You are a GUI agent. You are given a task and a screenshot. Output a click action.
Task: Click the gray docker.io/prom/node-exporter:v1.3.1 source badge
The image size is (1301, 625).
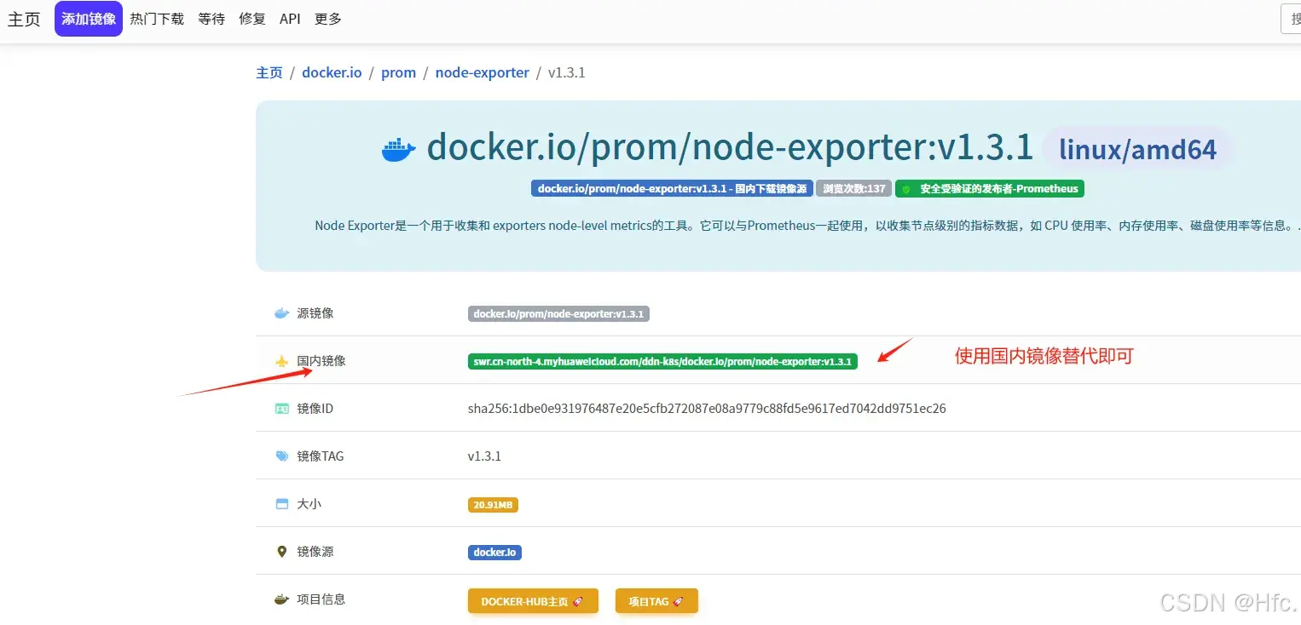[x=558, y=313]
